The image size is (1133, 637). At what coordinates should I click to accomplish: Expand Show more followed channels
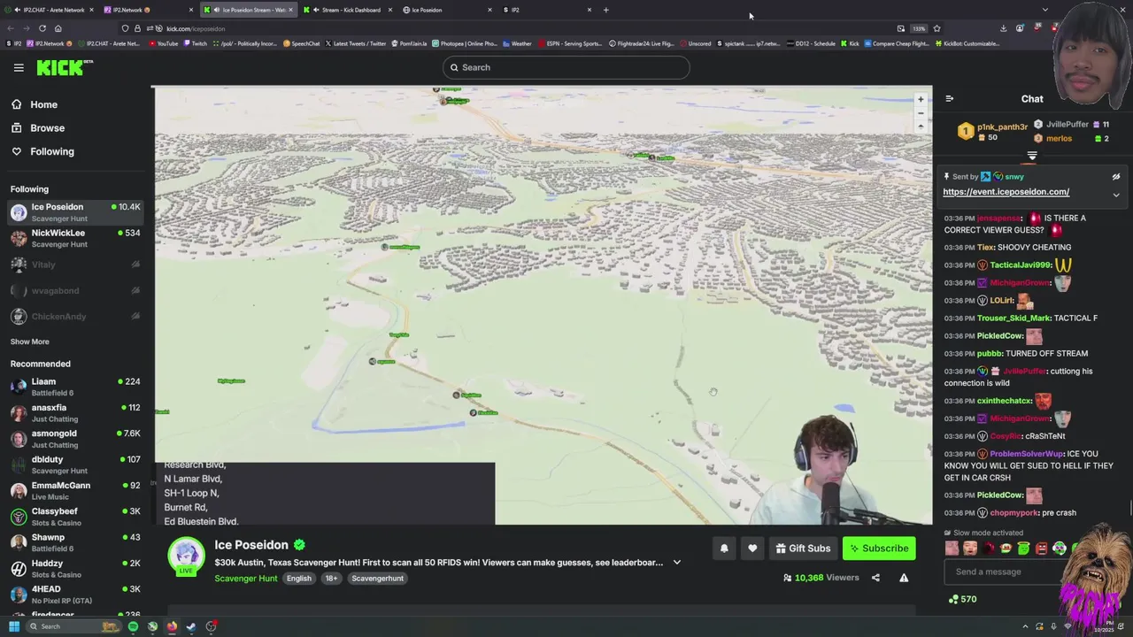[30, 342]
